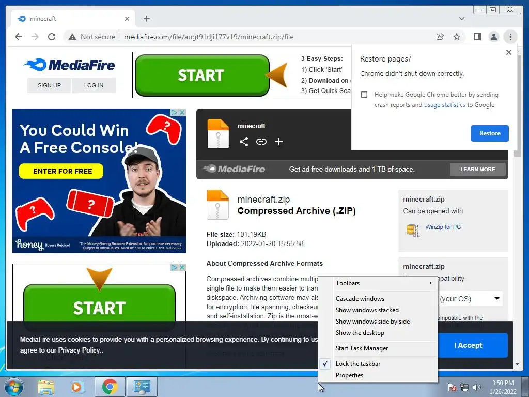This screenshot has height=397, width=529.
Task: Open the Chrome profile avatar icon
Action: tap(493, 37)
